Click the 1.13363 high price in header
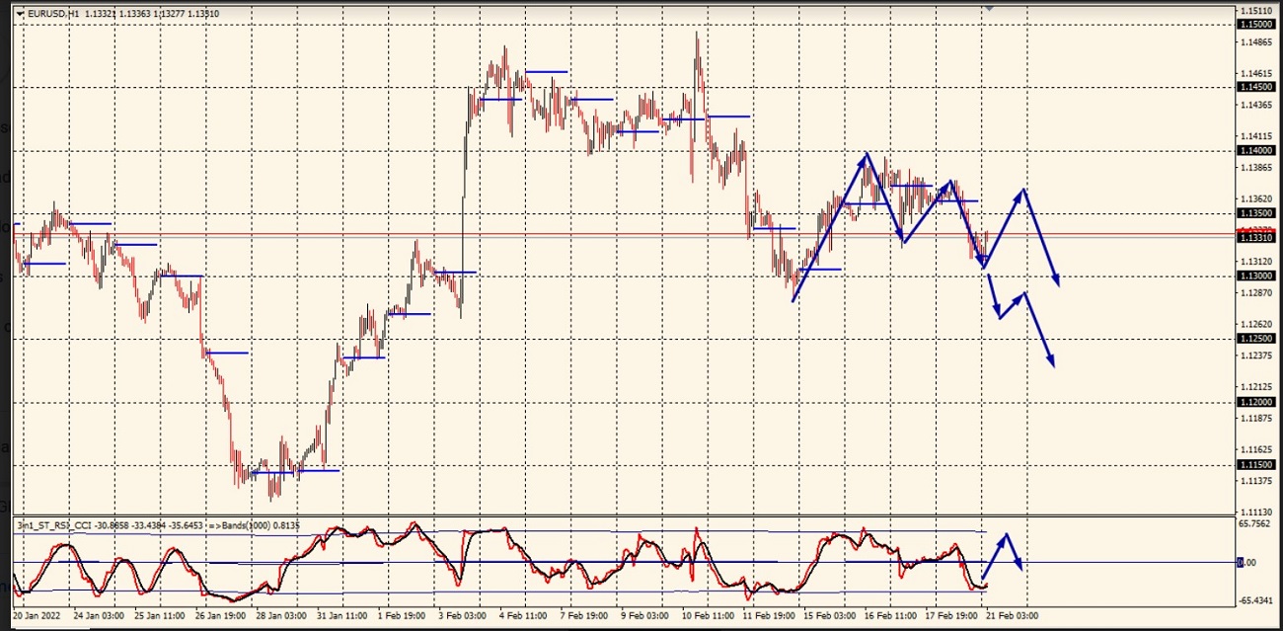This screenshot has width=1283, height=631. (135, 14)
